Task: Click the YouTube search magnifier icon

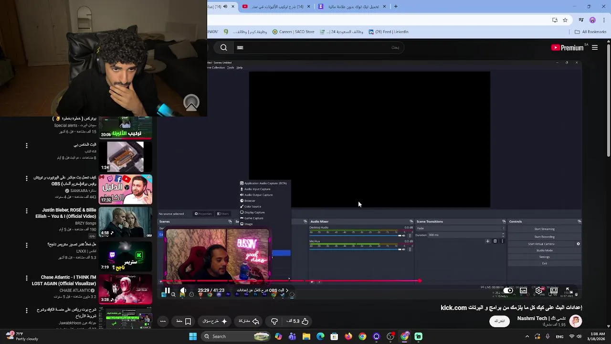Action: pos(223,47)
